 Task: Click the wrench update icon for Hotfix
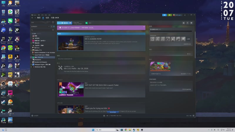point(61,68)
